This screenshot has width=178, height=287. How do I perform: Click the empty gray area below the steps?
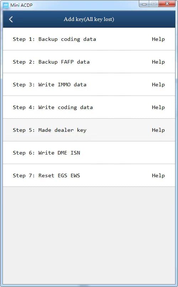(x=89, y=235)
